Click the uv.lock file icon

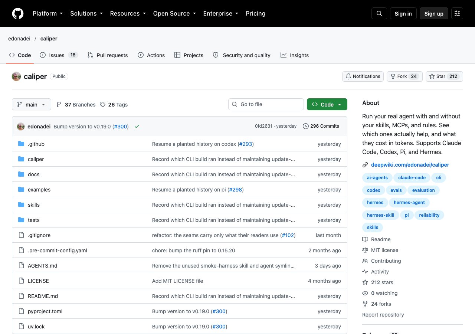coord(21,327)
